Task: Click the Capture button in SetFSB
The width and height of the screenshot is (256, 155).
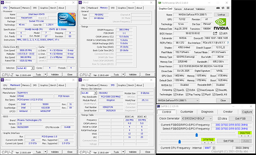Action: [247, 112]
